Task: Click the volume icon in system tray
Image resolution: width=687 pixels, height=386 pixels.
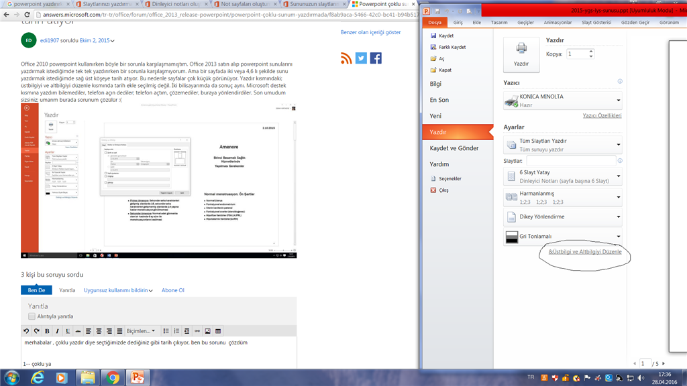Action: click(x=641, y=378)
